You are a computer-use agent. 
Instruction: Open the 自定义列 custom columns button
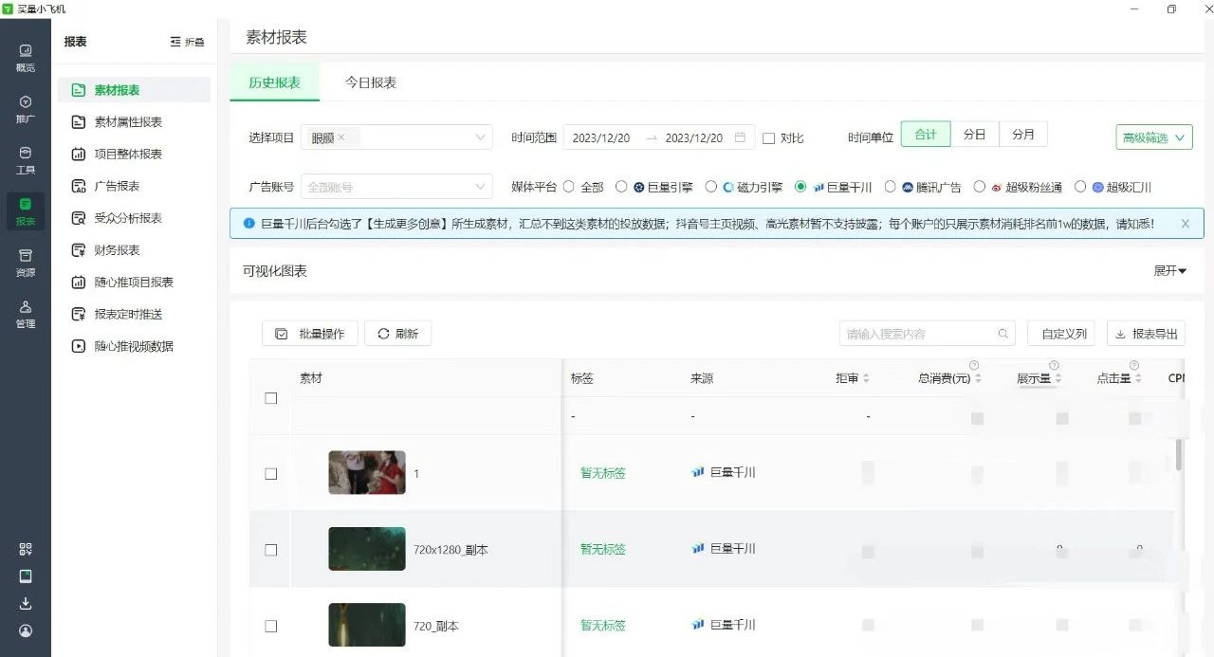pos(1061,334)
